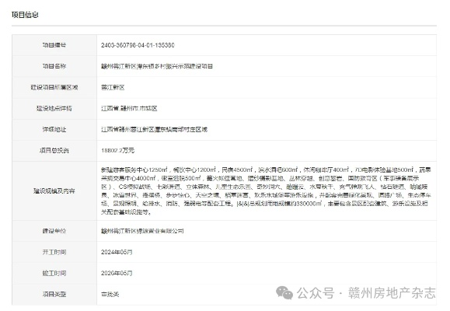Click the region value 蓉江新区
This screenshot has width=450, height=311.
click(x=113, y=87)
